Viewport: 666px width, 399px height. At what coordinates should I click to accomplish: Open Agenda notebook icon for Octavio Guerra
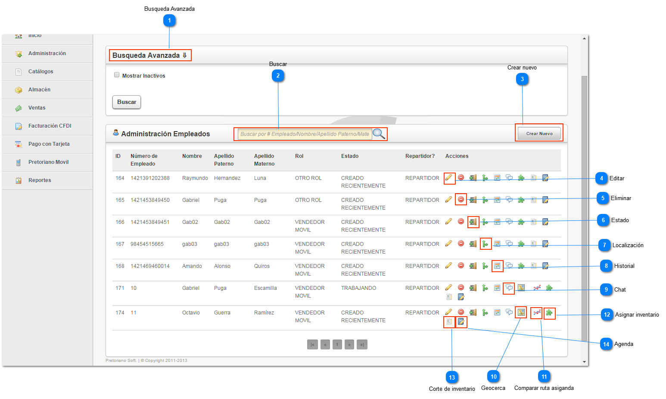click(x=461, y=321)
